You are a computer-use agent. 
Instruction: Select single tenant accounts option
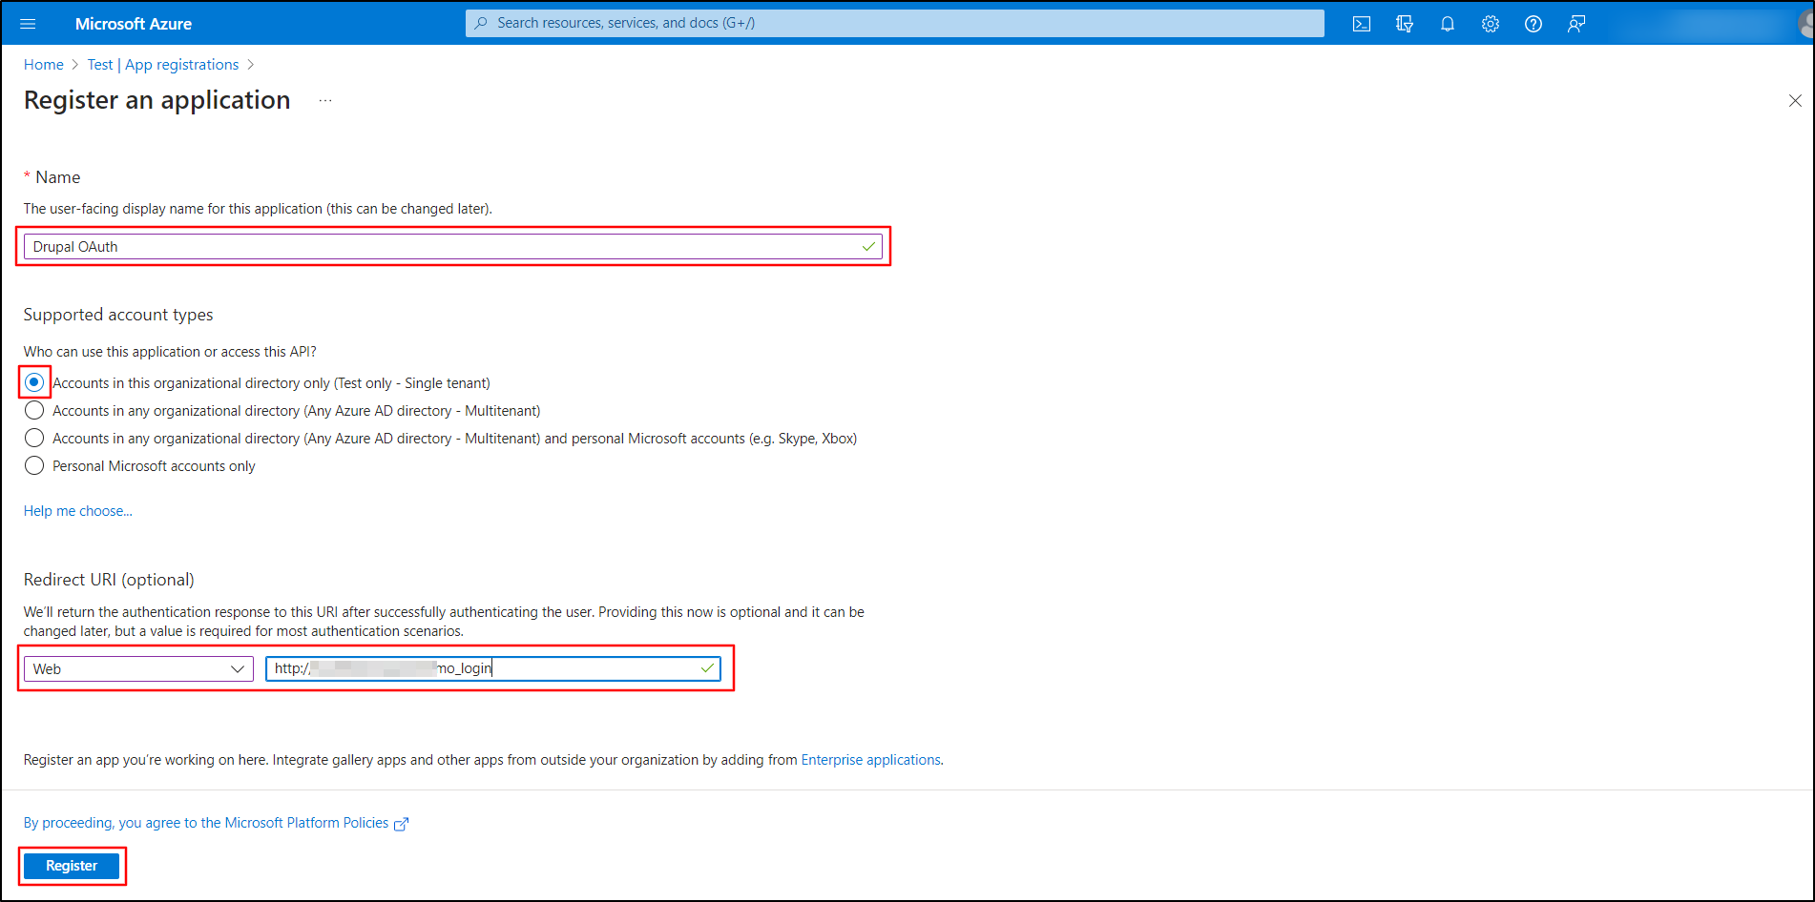pyautogui.click(x=34, y=382)
